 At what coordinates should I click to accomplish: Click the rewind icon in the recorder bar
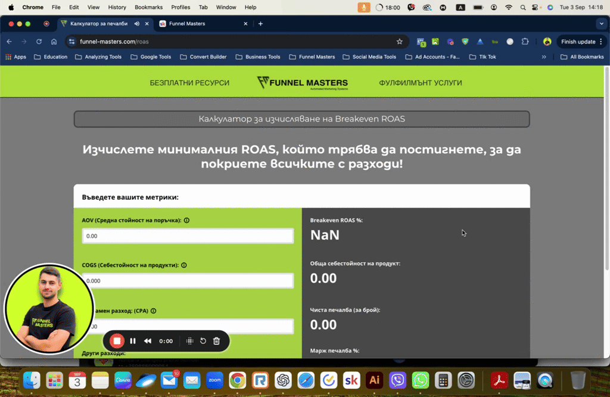click(147, 341)
